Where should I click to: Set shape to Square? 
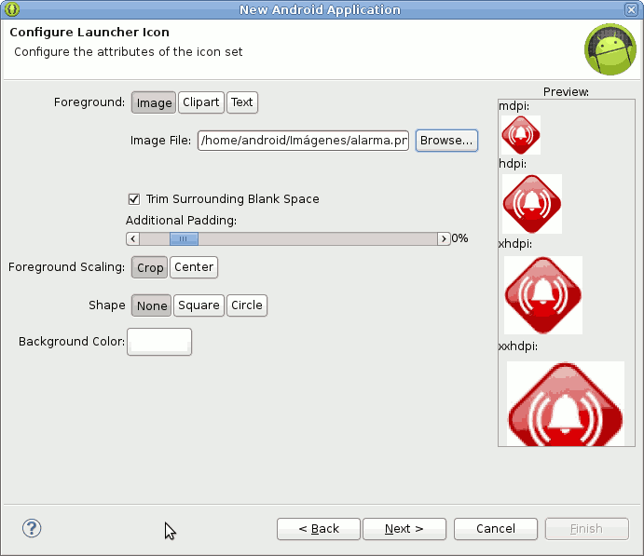tap(199, 305)
